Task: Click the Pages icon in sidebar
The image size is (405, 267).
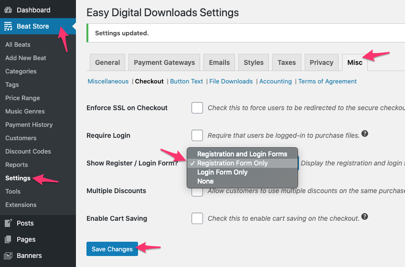Action: [x=8, y=239]
